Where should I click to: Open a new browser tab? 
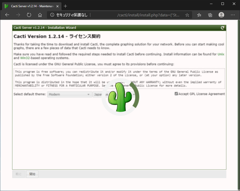click(x=65, y=6)
